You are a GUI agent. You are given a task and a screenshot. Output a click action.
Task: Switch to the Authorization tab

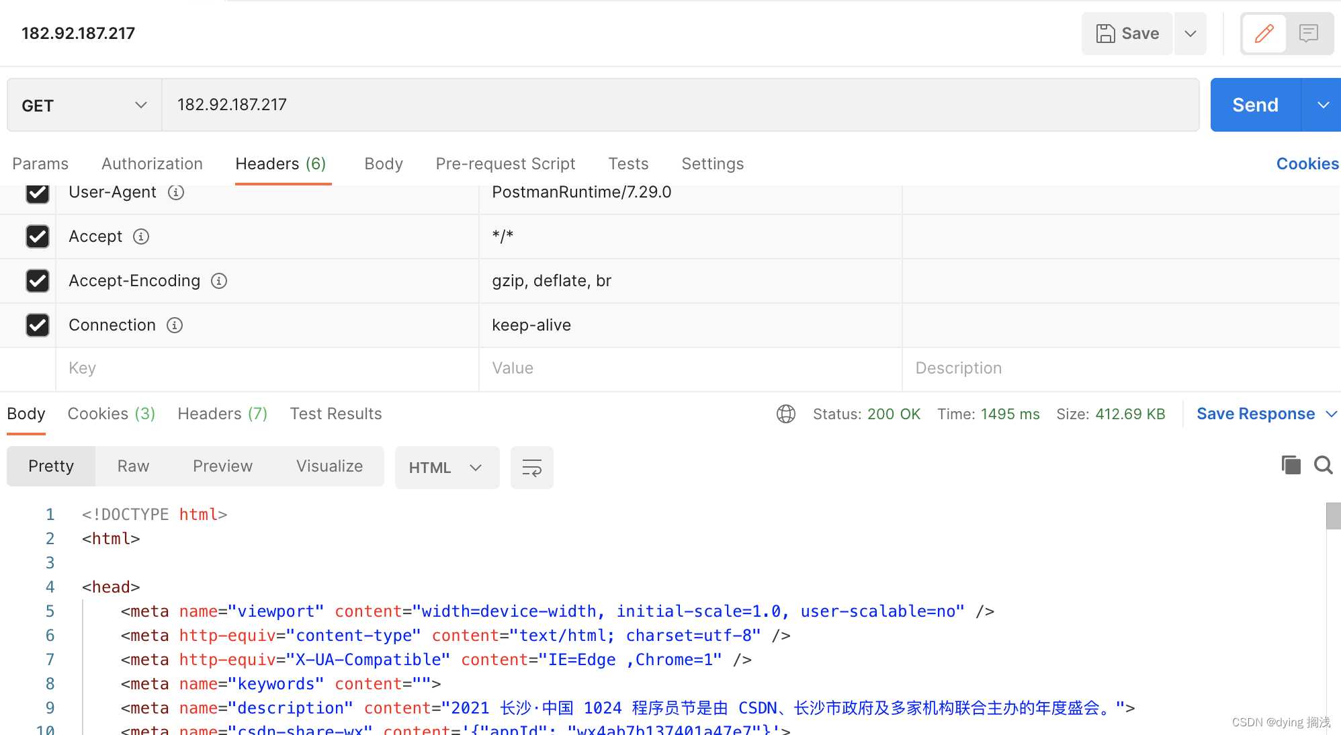[152, 164]
